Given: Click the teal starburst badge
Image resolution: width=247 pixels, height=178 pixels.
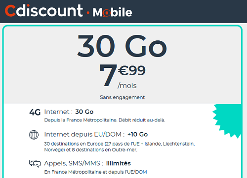Looking at the screenshot, I should [x=227, y=121].
